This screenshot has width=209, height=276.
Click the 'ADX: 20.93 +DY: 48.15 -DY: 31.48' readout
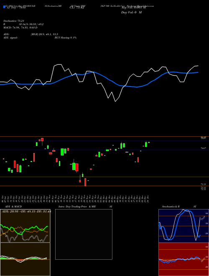(26, 211)
